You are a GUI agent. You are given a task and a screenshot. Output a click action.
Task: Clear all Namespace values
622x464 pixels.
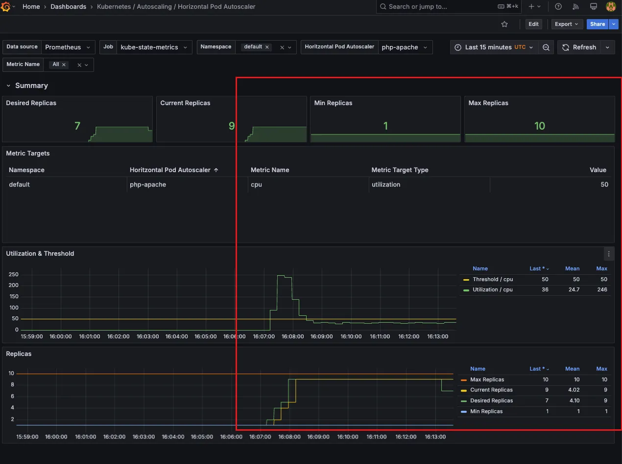pyautogui.click(x=282, y=47)
